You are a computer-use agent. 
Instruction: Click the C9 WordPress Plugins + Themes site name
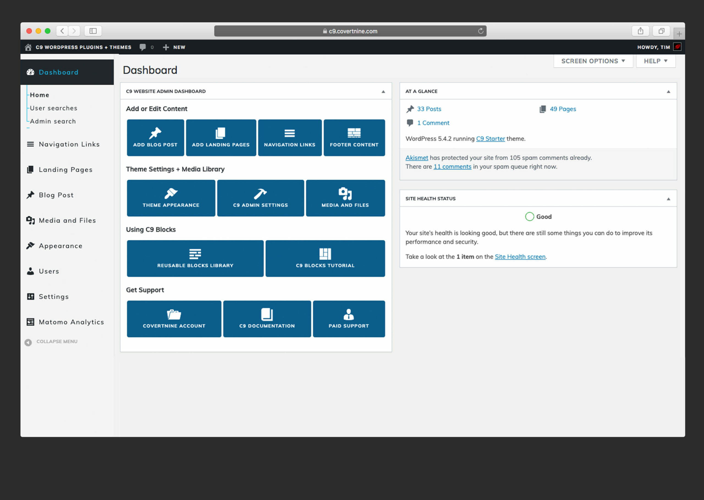click(x=84, y=47)
